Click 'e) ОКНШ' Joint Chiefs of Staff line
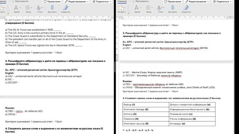 [x=169, y=87]
